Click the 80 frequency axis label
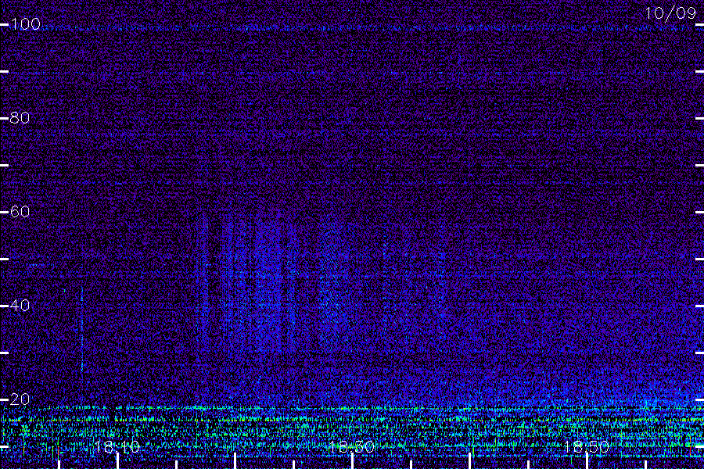The image size is (704, 469). [20, 117]
